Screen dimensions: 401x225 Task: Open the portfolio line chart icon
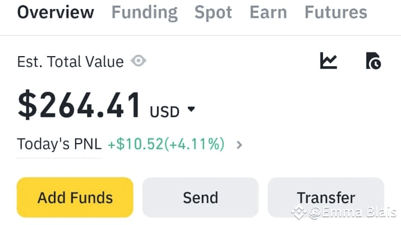pos(329,61)
